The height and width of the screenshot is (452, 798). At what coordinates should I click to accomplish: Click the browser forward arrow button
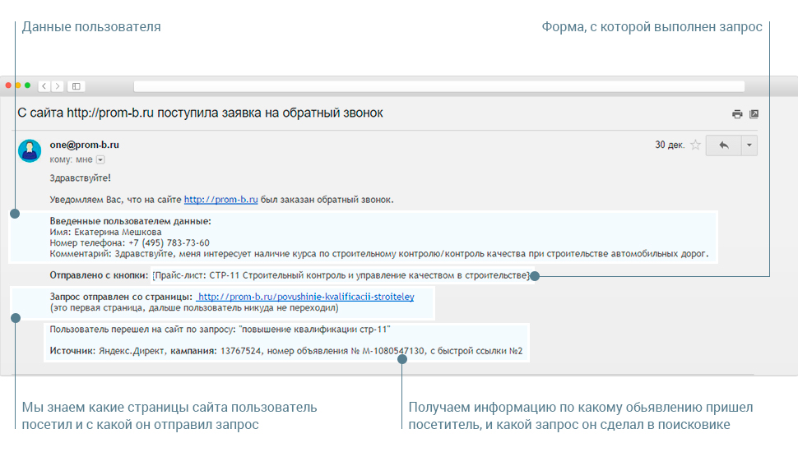point(58,86)
